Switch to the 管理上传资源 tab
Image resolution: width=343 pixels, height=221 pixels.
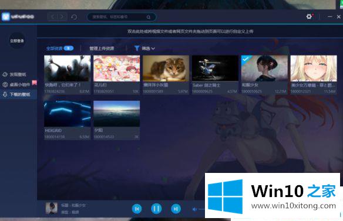click(102, 49)
